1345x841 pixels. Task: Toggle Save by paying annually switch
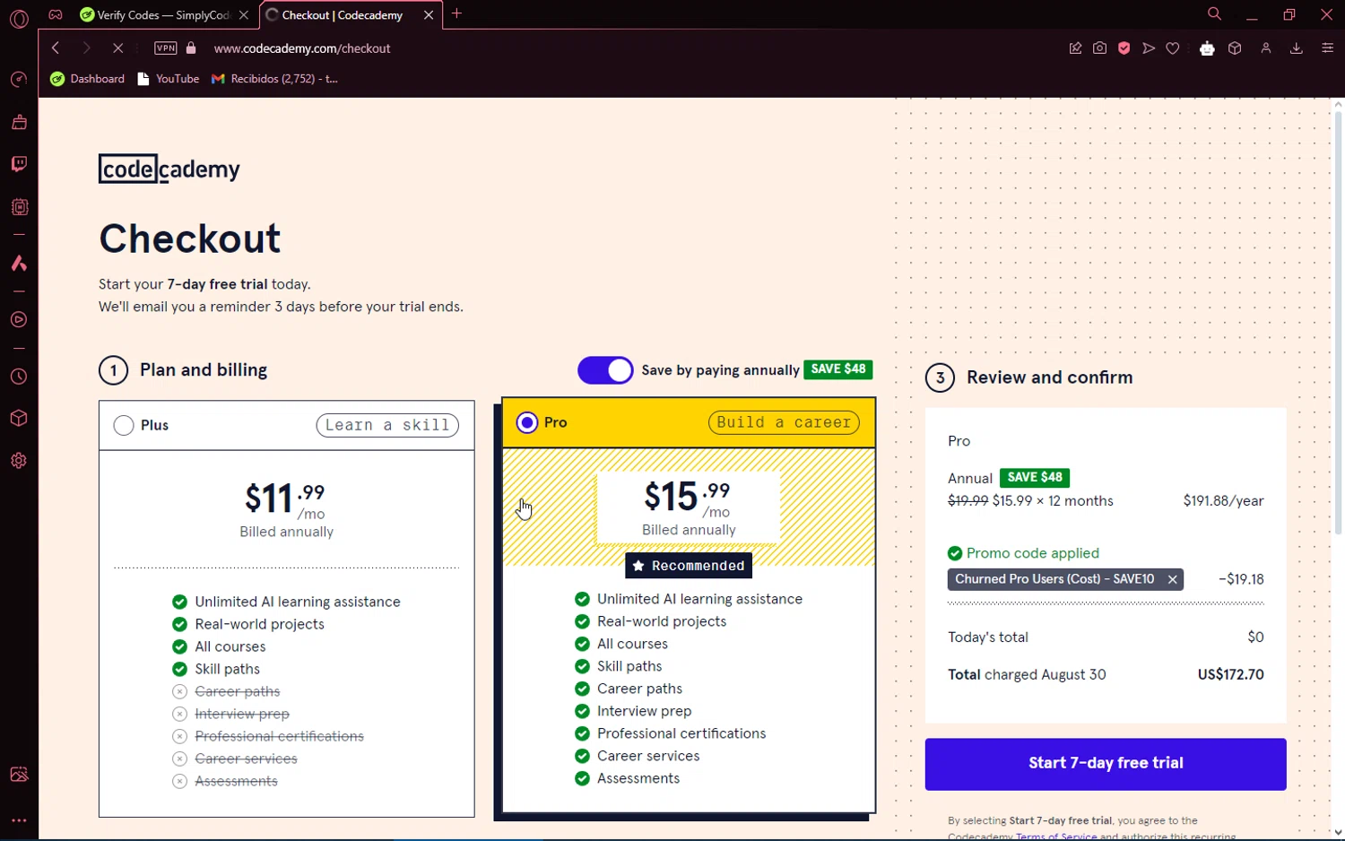605,370
